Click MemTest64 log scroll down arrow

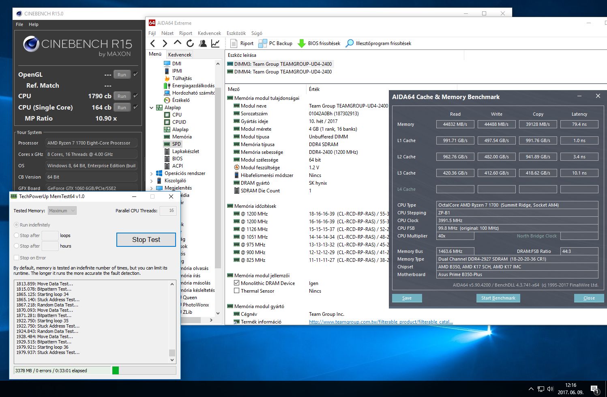click(172, 360)
